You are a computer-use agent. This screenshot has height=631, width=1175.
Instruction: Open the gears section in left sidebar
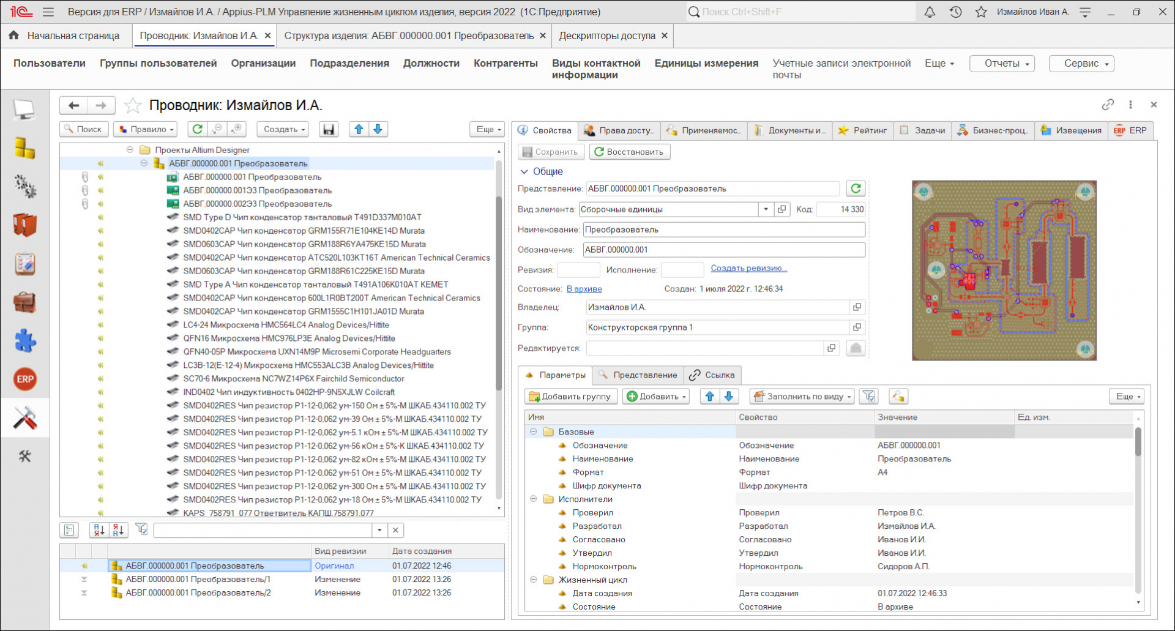click(x=24, y=187)
